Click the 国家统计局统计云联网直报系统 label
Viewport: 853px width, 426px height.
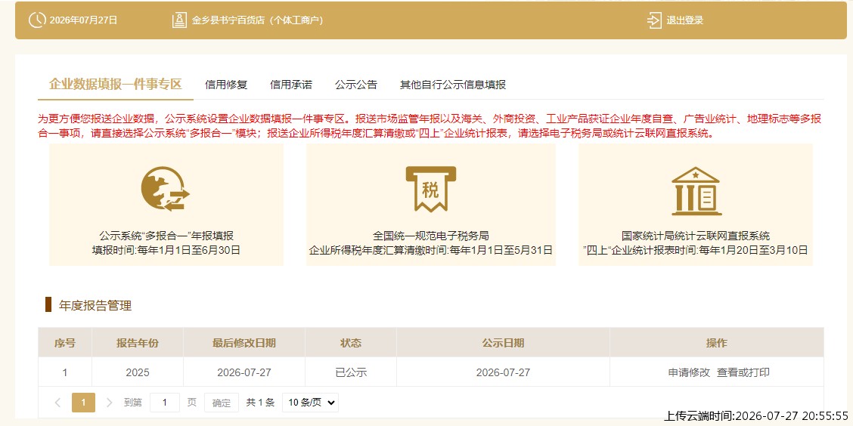click(696, 236)
